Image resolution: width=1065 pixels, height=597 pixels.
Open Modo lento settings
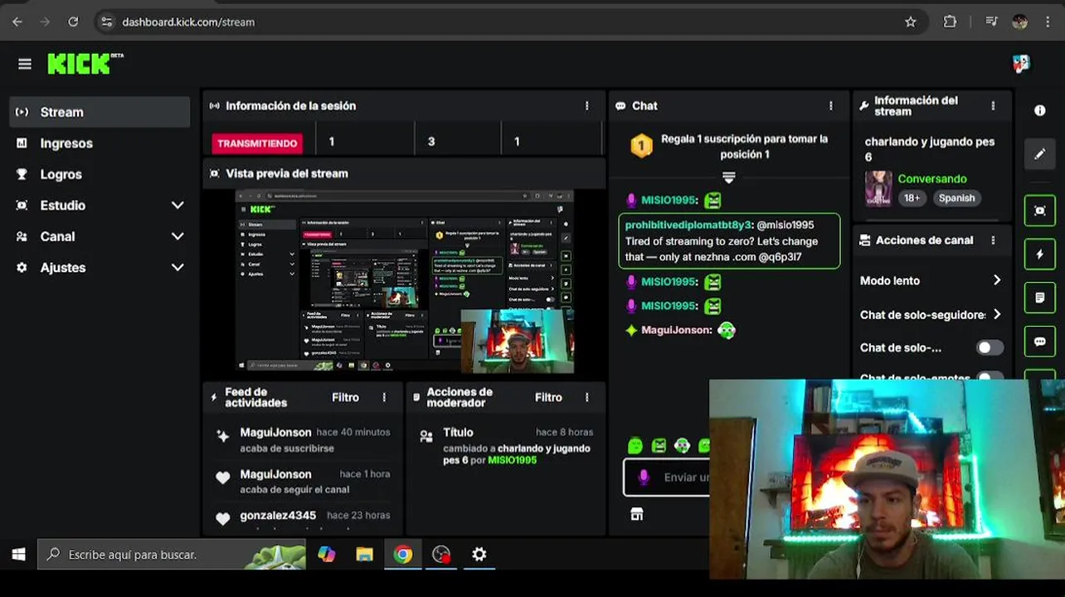[x=931, y=281]
